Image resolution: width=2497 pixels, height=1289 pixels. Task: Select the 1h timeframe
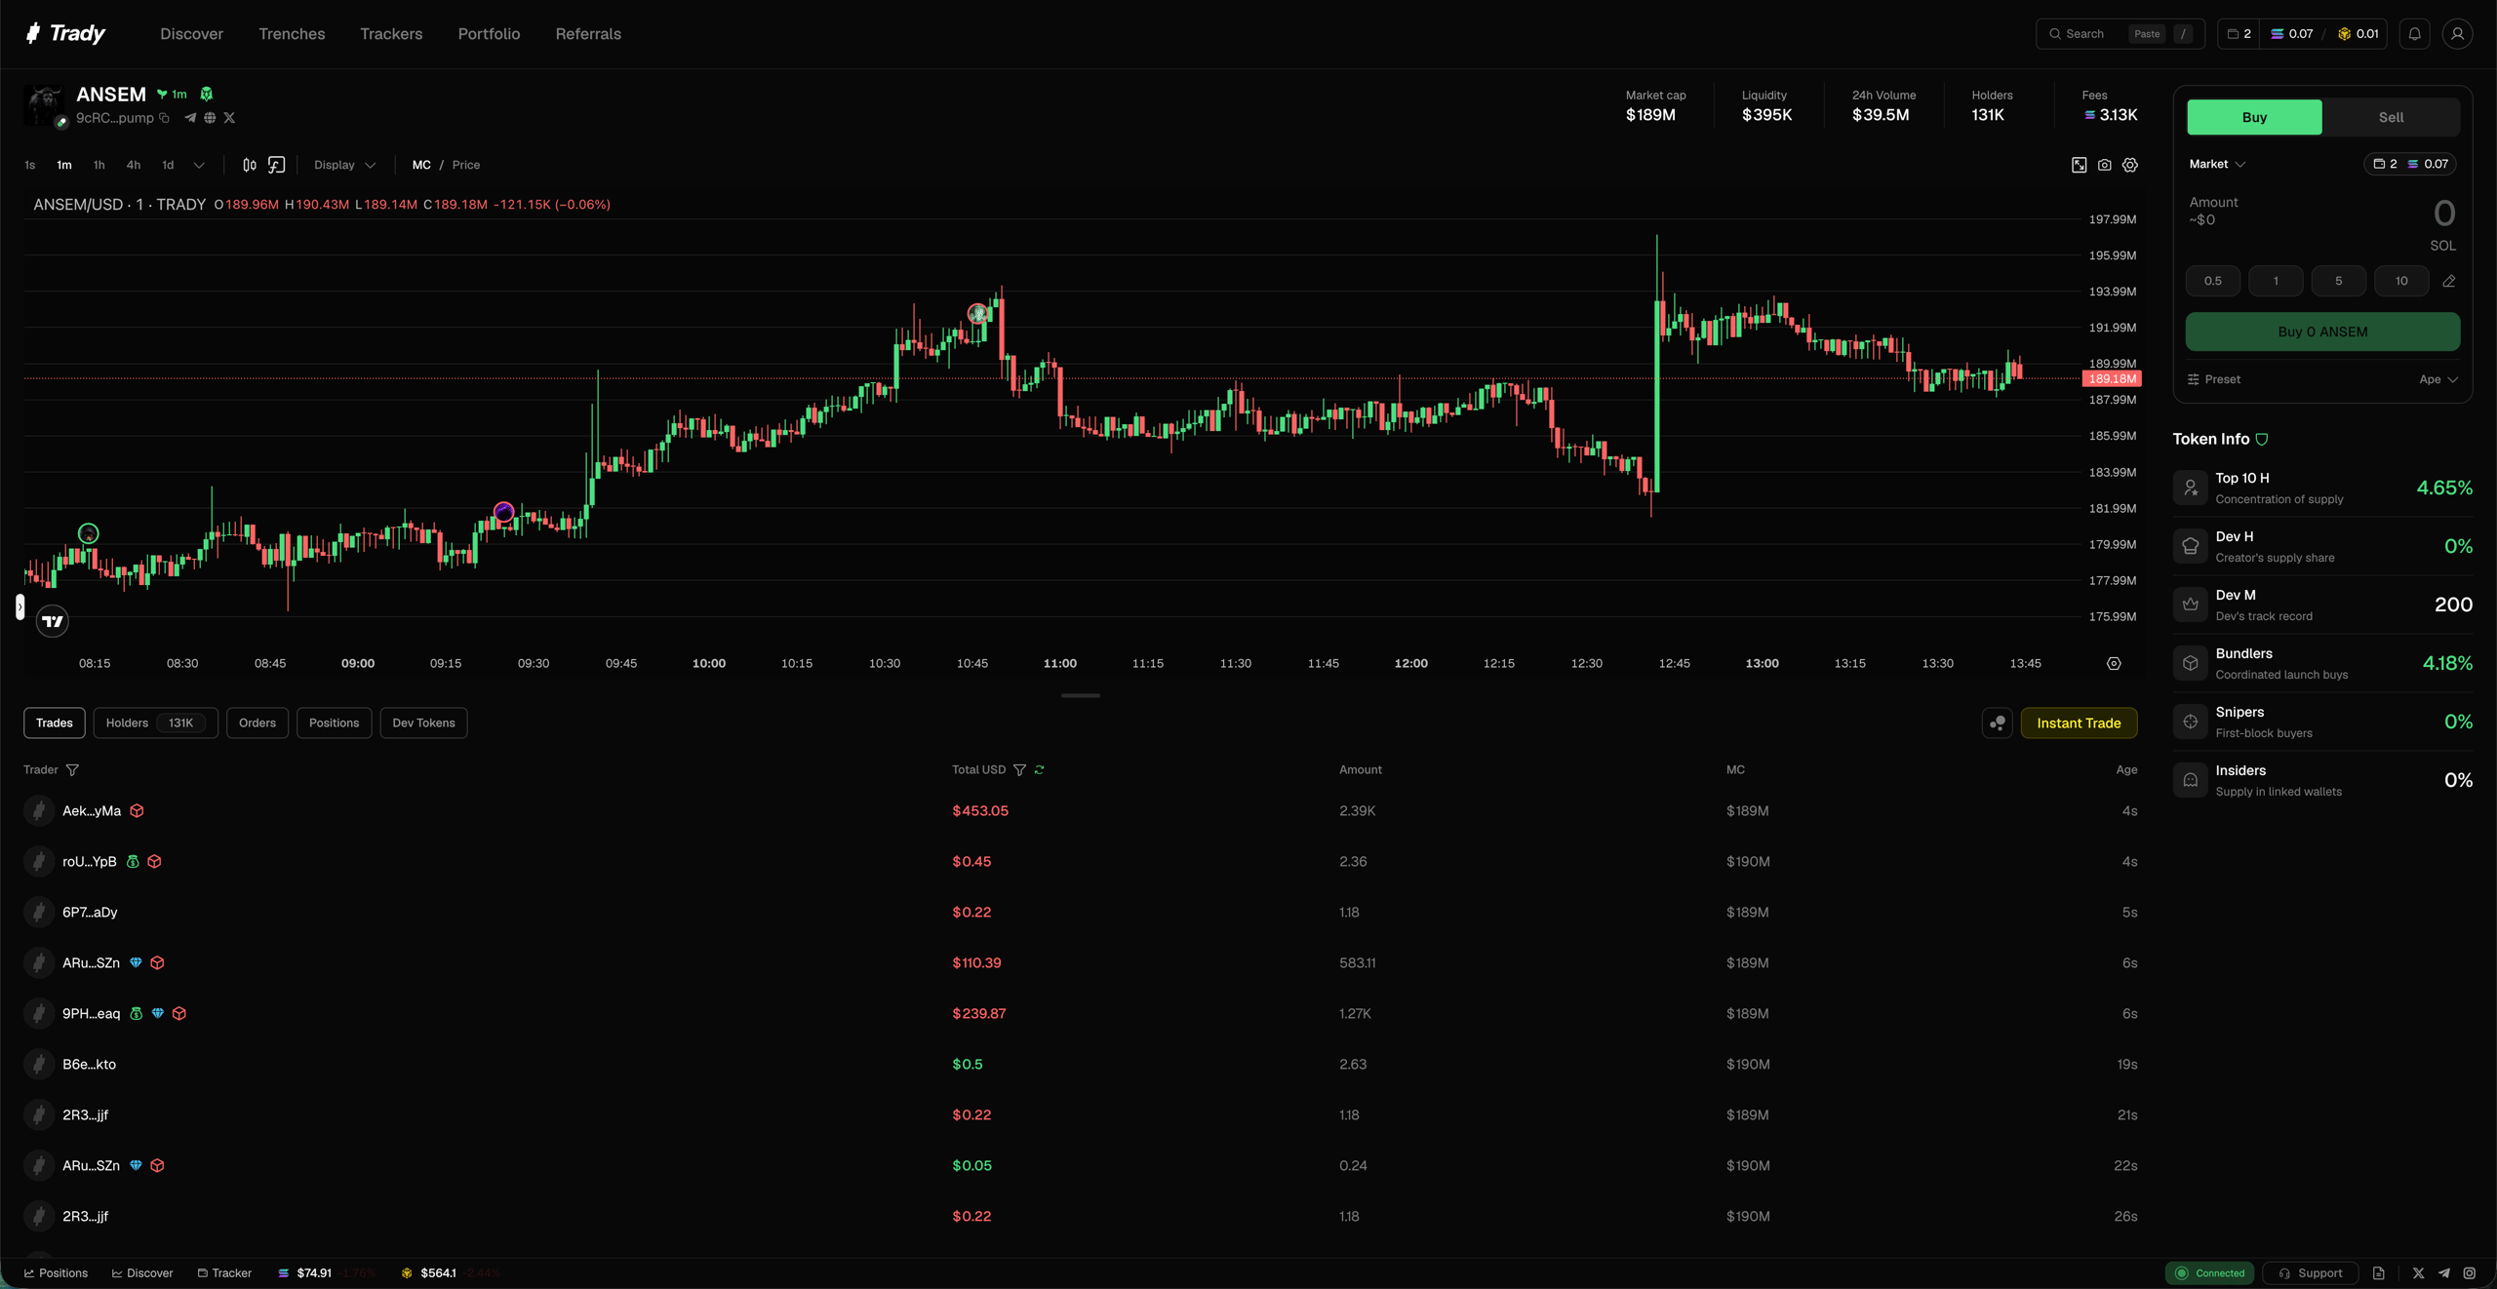click(x=99, y=165)
